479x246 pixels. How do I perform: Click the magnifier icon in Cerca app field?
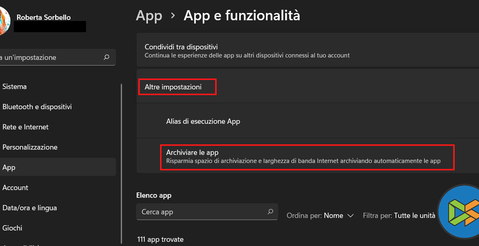(x=270, y=212)
